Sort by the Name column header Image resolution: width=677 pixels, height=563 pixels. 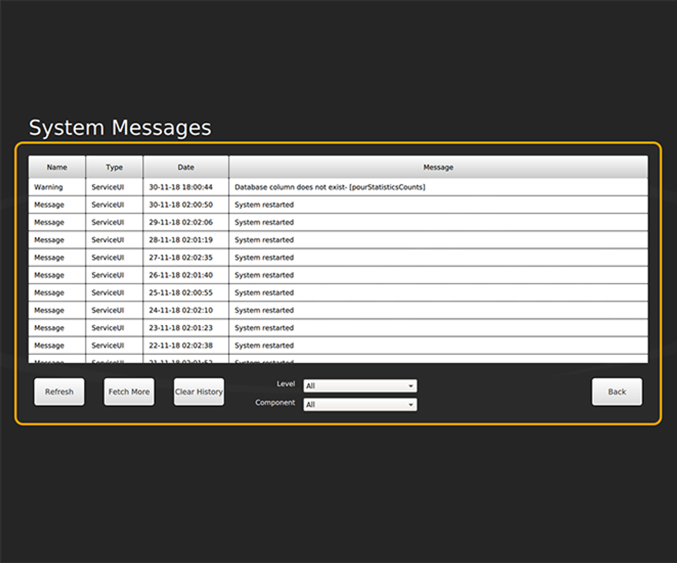tap(57, 167)
